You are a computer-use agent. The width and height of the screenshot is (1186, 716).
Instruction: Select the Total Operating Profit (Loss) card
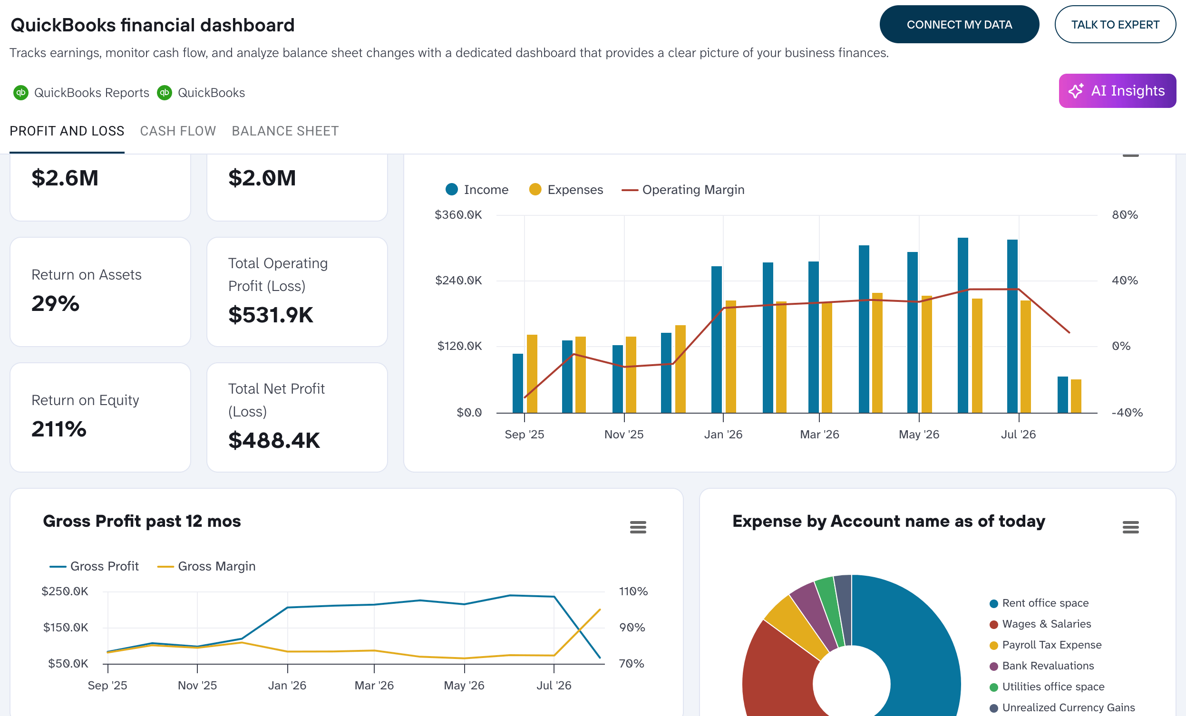pyautogui.click(x=297, y=291)
